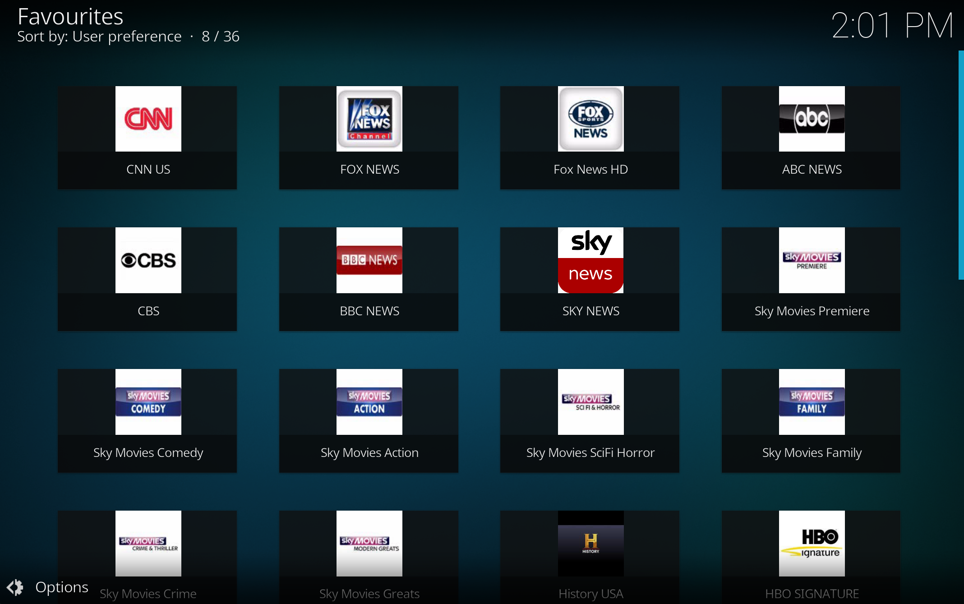Screen dimensions: 964x604
Task: Play the SKY NEWS channel icon
Action: [x=590, y=260]
